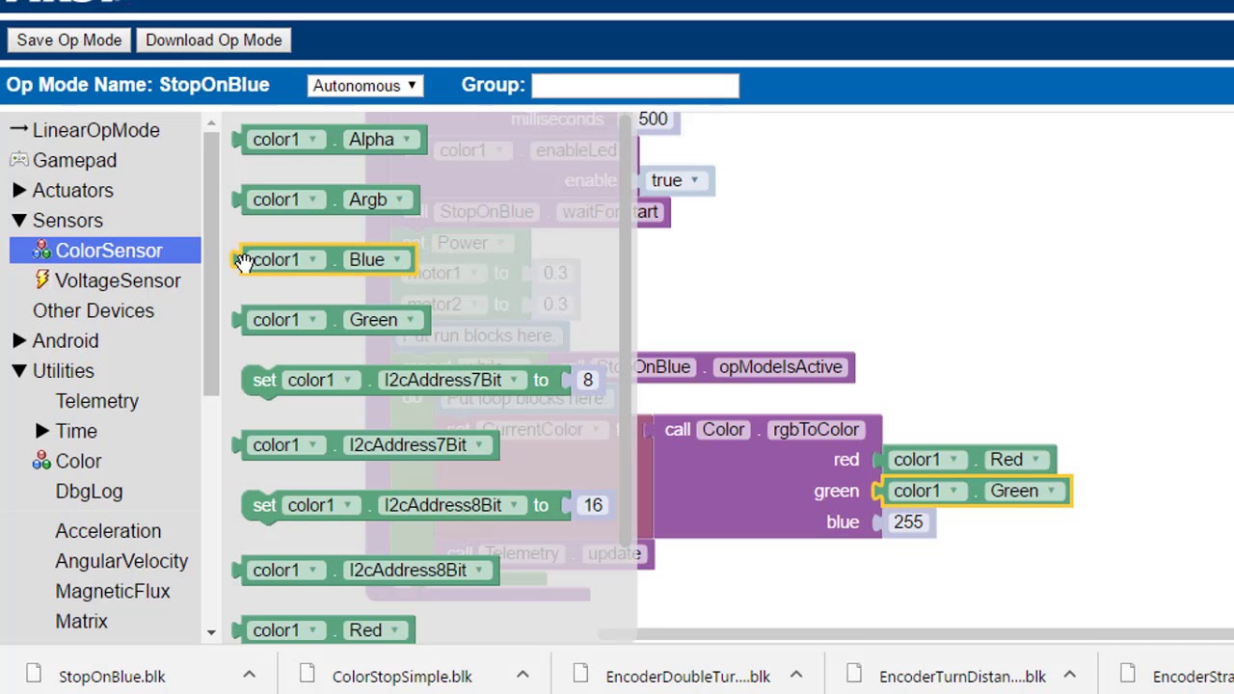Click the value 8 number field
This screenshot has height=694, width=1234.
click(587, 381)
